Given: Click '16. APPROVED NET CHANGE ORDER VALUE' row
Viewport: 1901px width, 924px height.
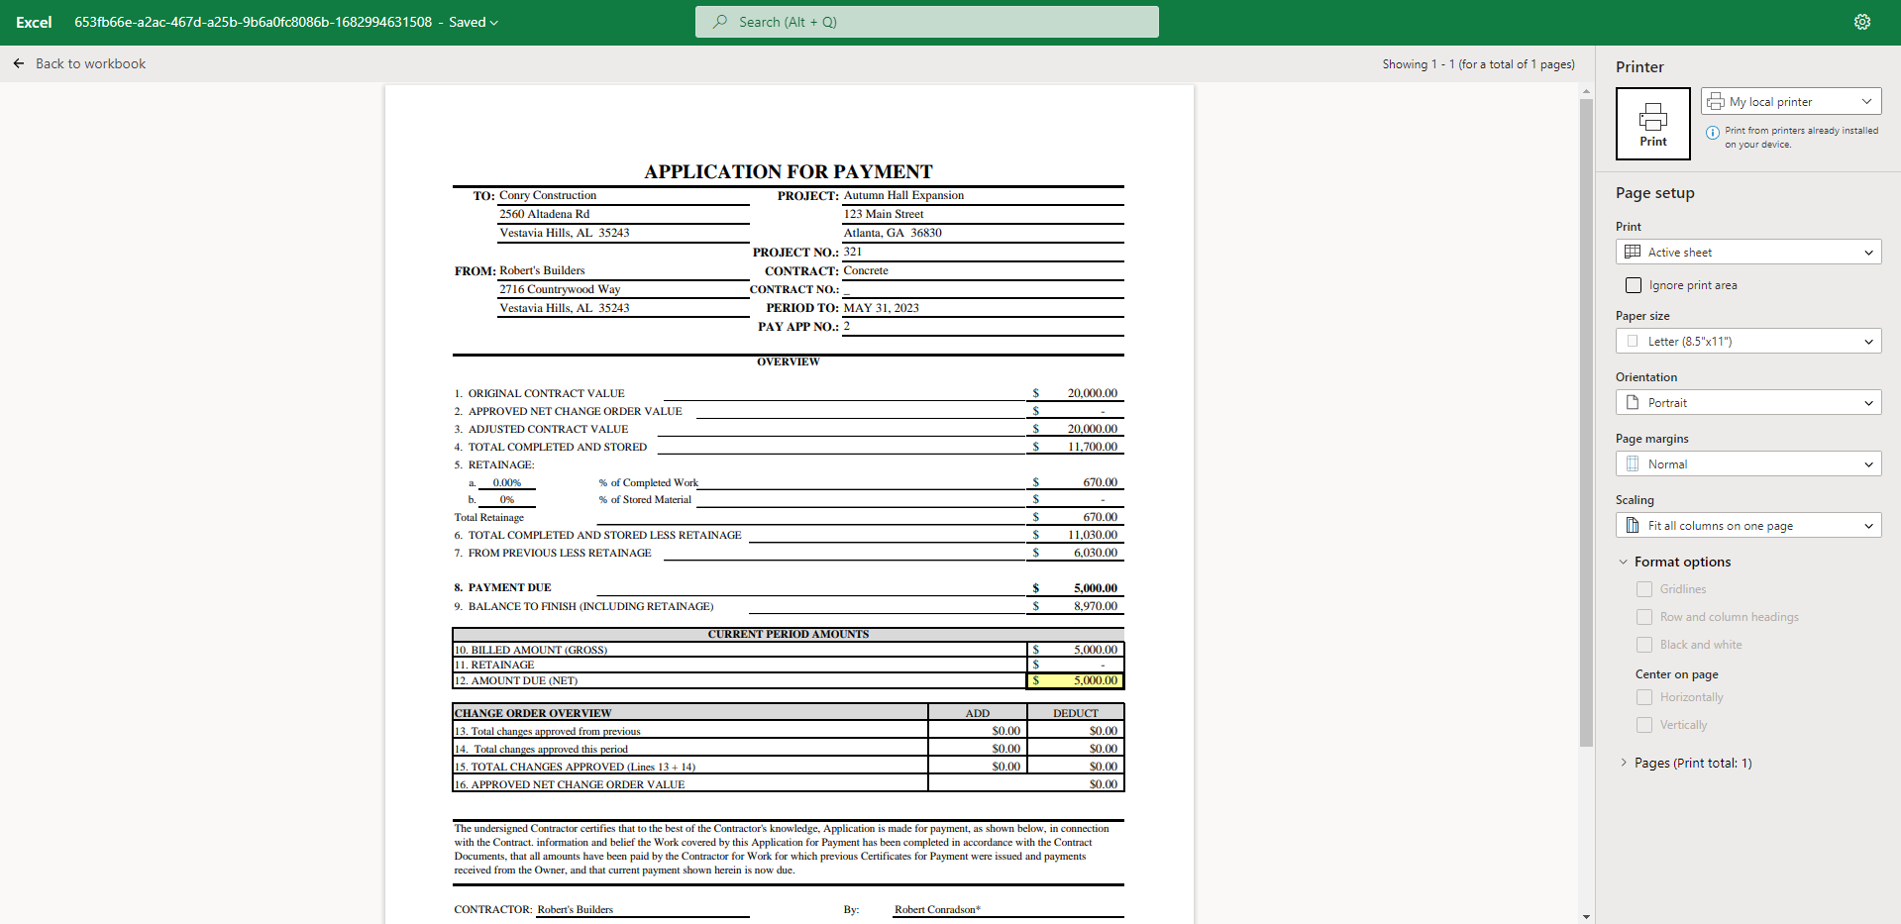Looking at the screenshot, I should (x=788, y=784).
